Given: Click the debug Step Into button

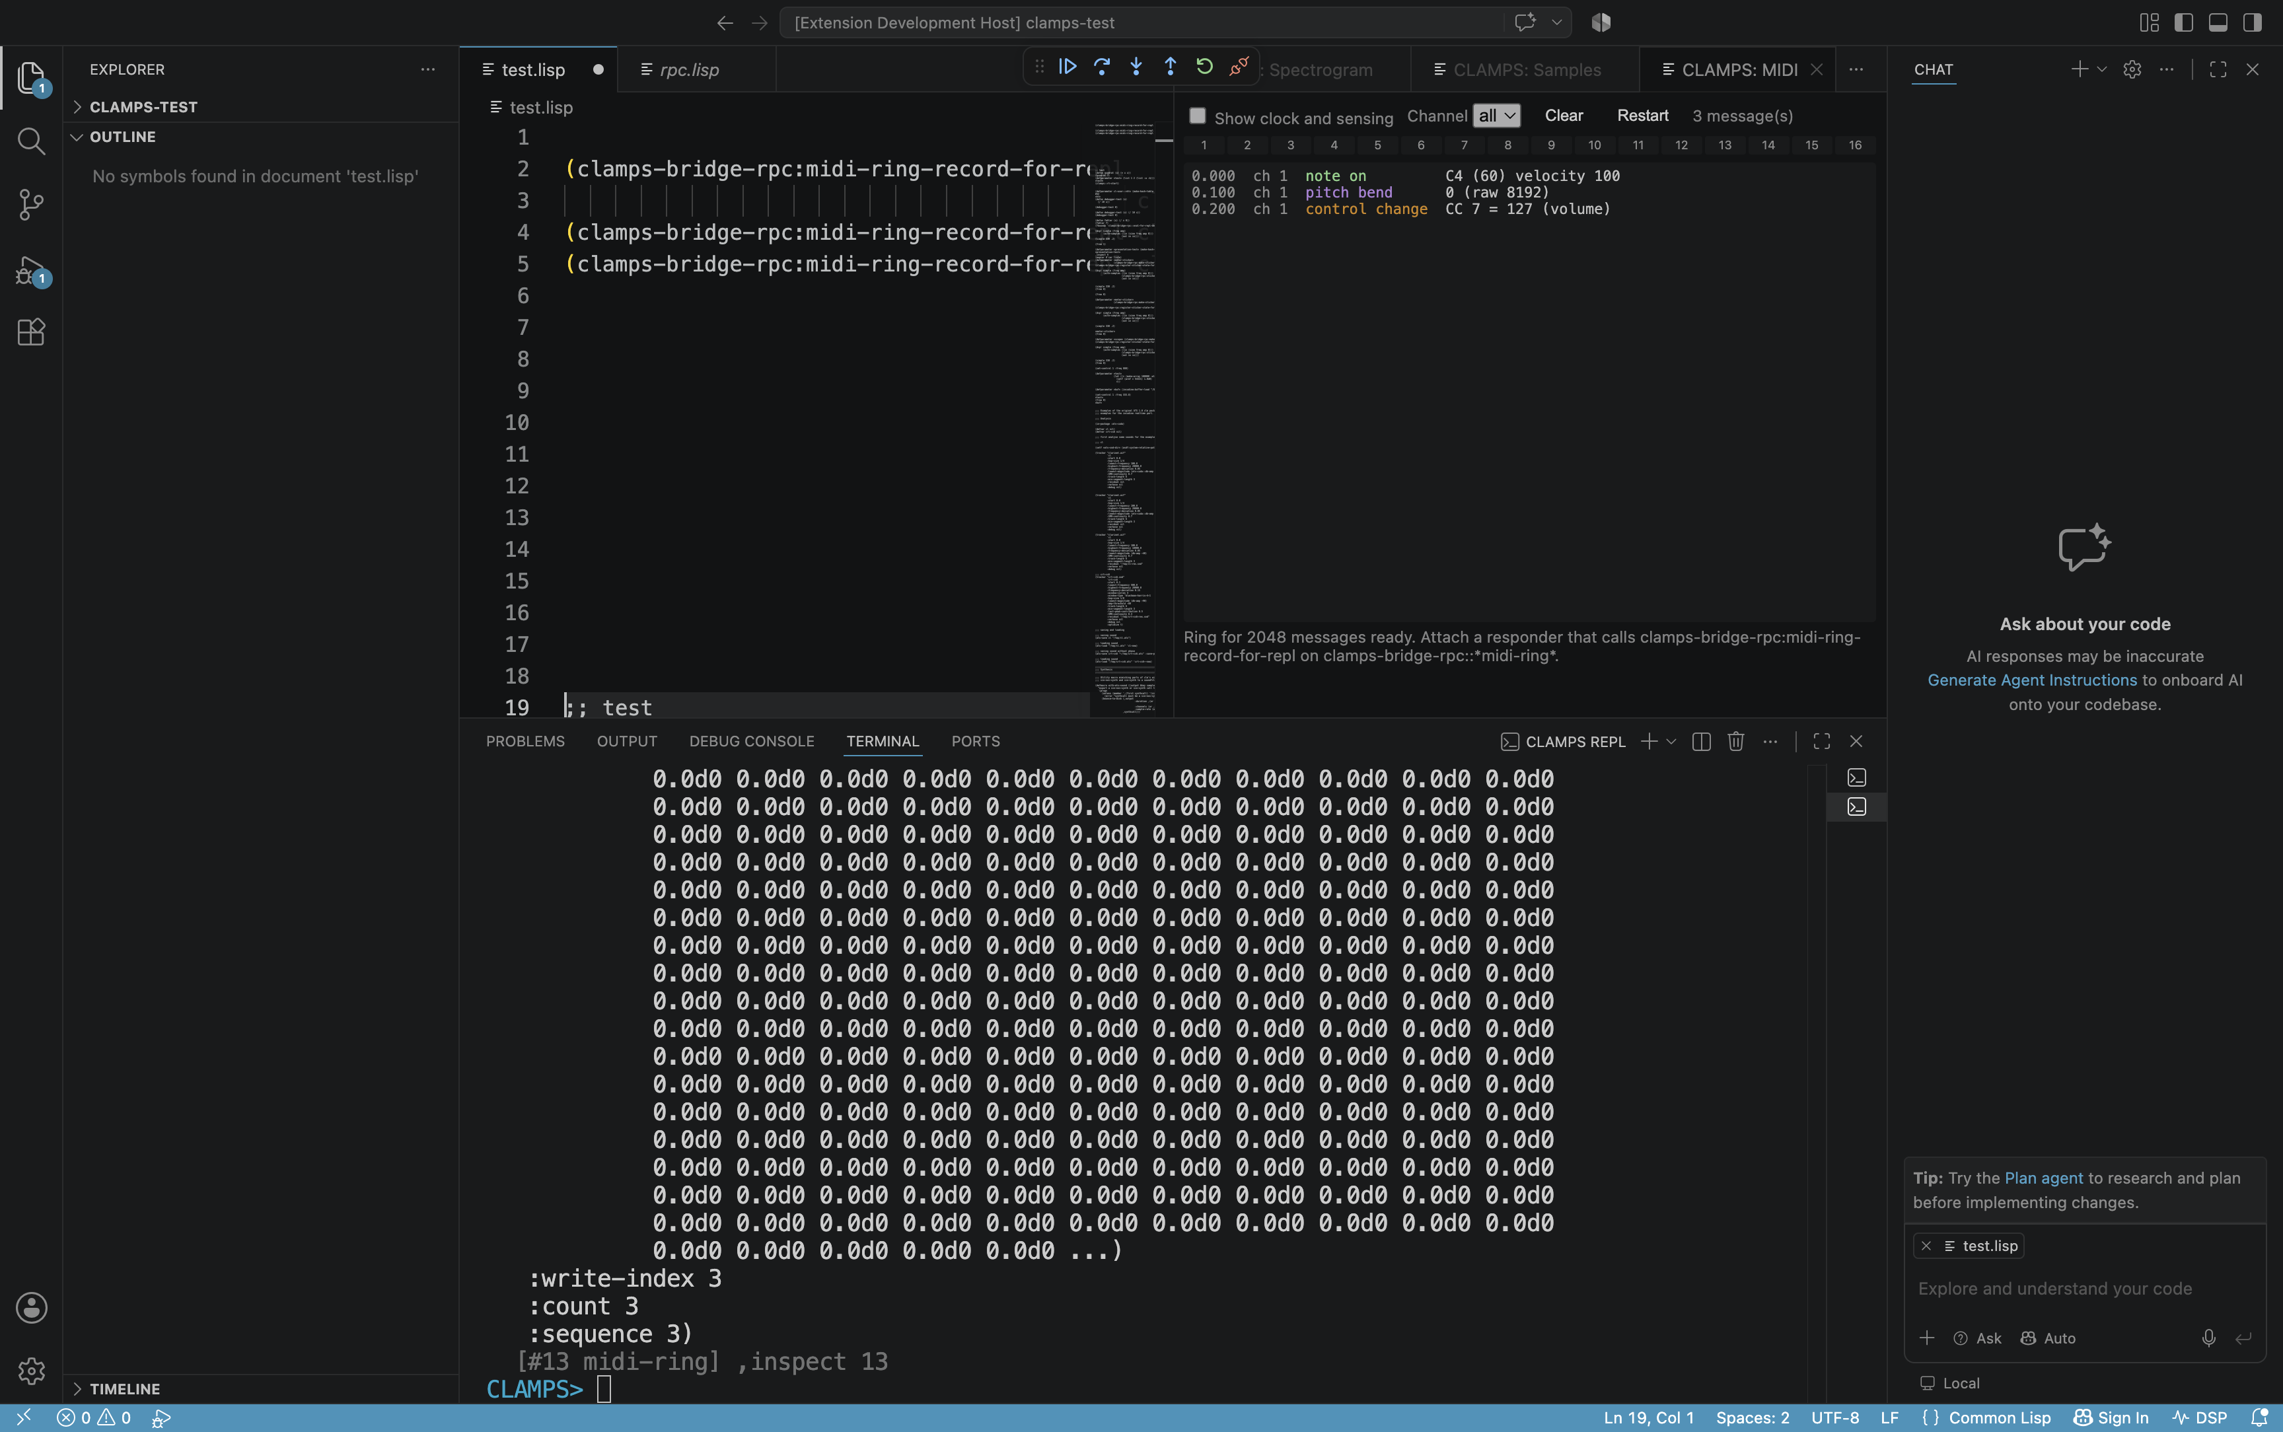Looking at the screenshot, I should point(1136,66).
